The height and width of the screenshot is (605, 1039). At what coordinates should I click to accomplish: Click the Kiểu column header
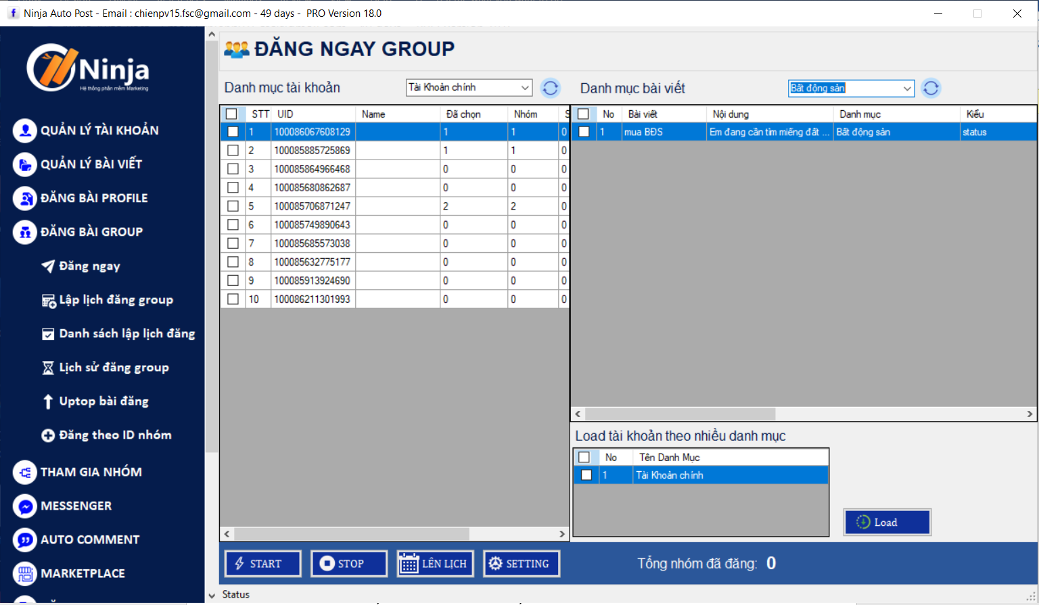(x=998, y=114)
